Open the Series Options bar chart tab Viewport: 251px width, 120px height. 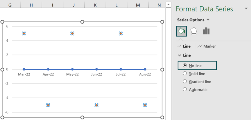pyautogui.click(x=206, y=31)
